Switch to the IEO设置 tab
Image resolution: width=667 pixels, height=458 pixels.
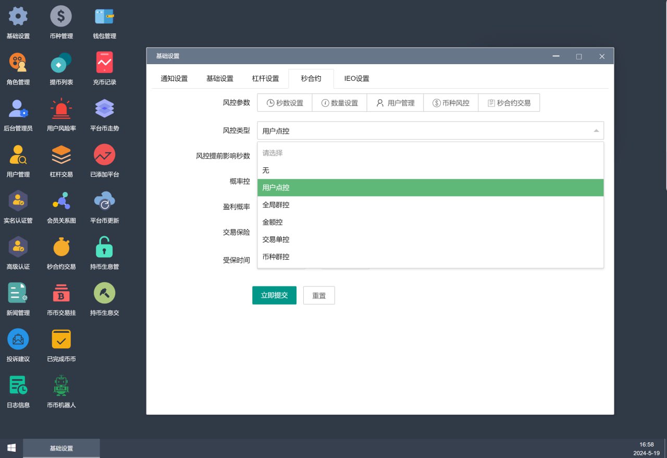(357, 79)
